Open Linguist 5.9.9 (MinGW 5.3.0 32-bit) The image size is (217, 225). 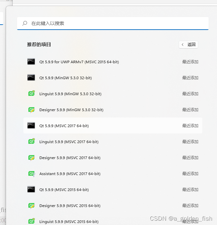(x=113, y=94)
